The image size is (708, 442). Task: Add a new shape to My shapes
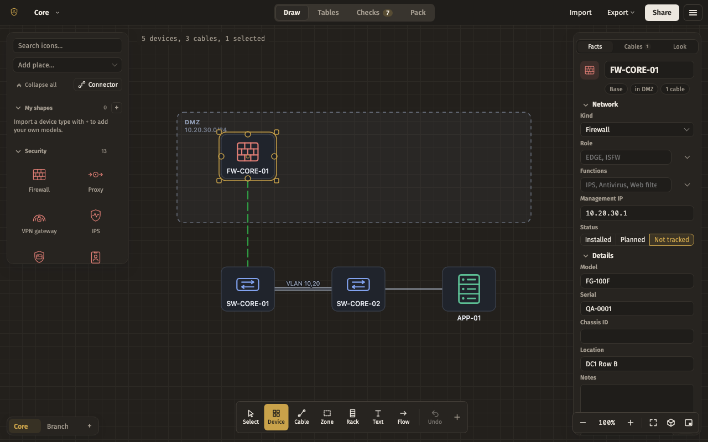(117, 108)
